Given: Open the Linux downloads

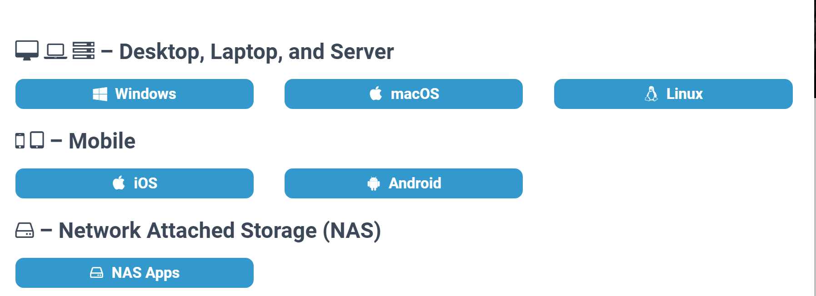Looking at the screenshot, I should click(673, 94).
